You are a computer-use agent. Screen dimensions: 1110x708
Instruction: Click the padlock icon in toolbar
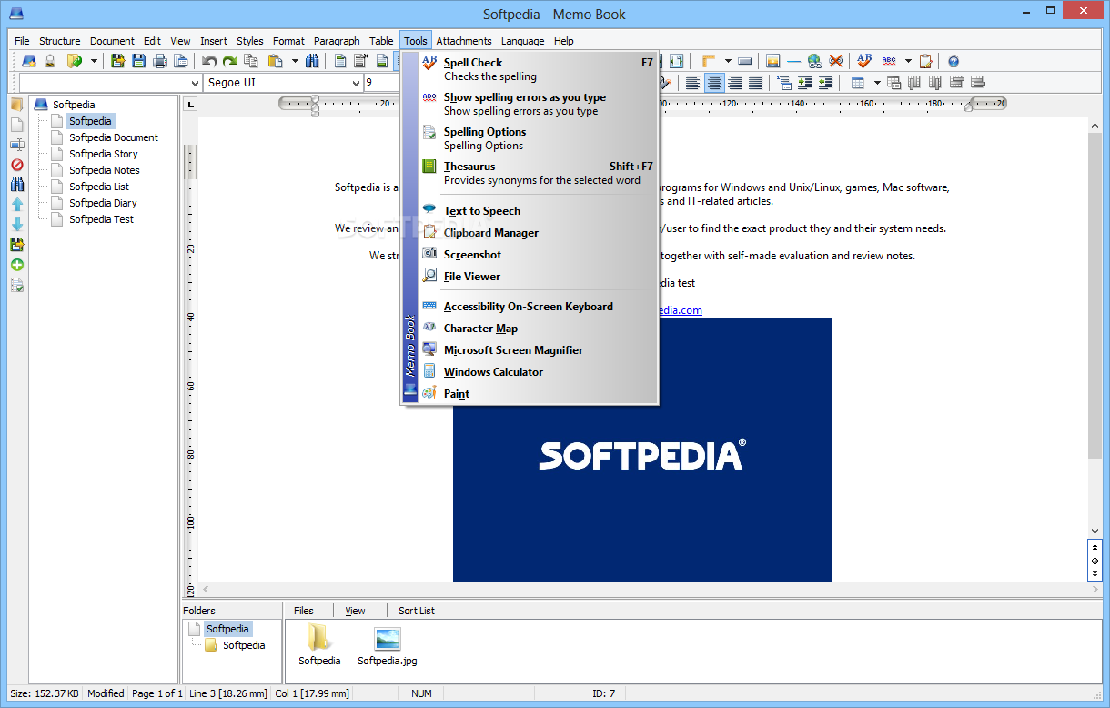(50, 61)
